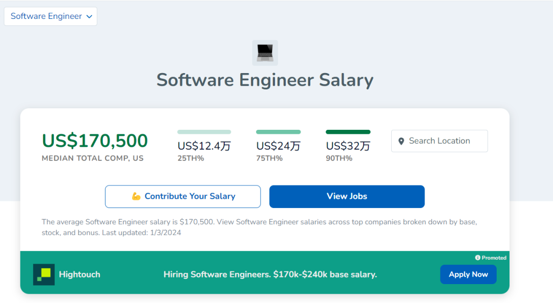This screenshot has width=553, height=303.
Task: Click the light green 25th percentile bar
Action: pyautogui.click(x=204, y=132)
